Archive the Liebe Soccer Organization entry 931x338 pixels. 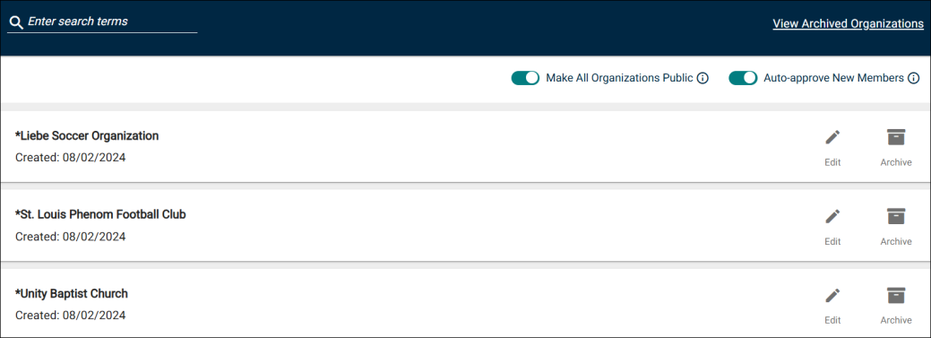896,137
